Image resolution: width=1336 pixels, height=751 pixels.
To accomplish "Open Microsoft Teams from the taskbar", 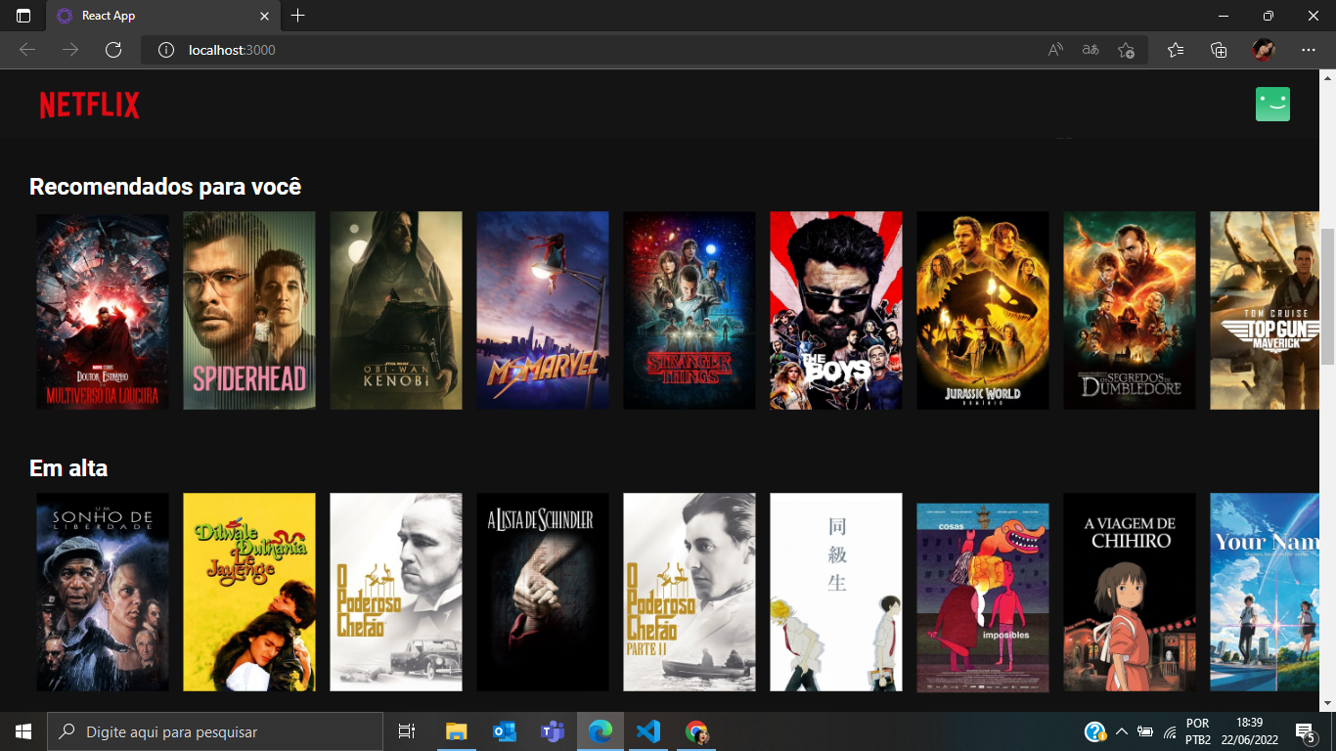I will [x=552, y=730].
